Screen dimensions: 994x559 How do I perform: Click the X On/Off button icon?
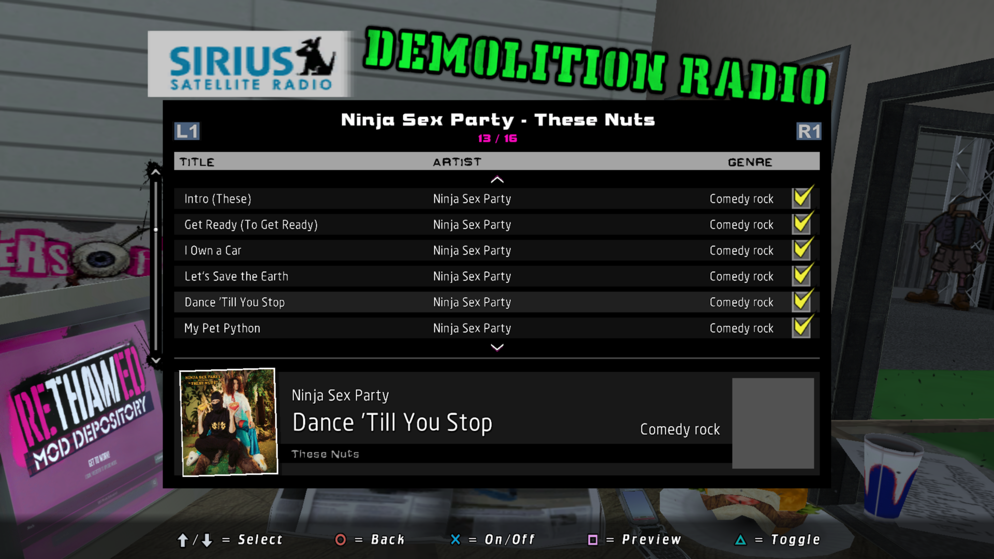[x=456, y=540]
